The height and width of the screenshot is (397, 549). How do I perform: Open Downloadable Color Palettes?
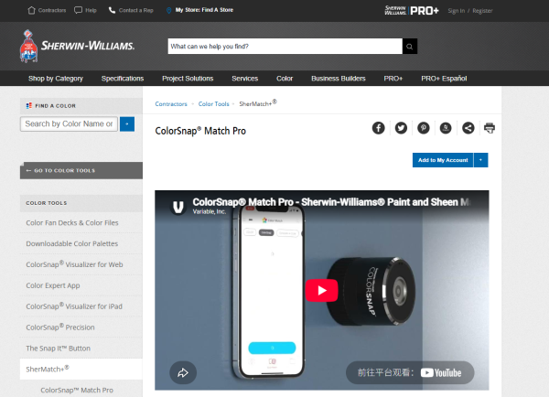[x=71, y=243]
